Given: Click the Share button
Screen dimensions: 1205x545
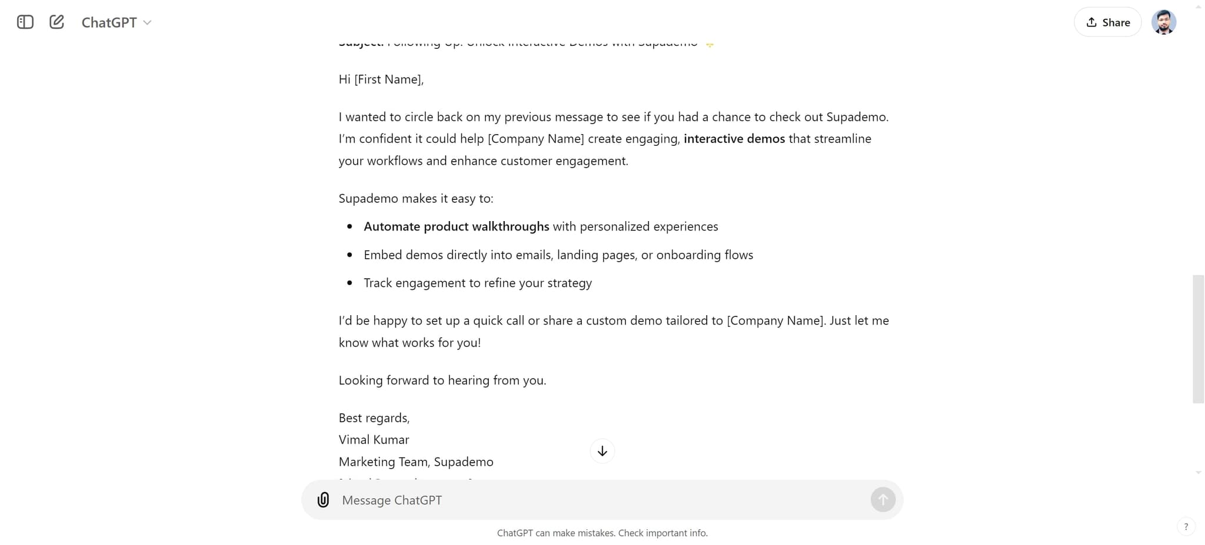Looking at the screenshot, I should click(x=1107, y=22).
